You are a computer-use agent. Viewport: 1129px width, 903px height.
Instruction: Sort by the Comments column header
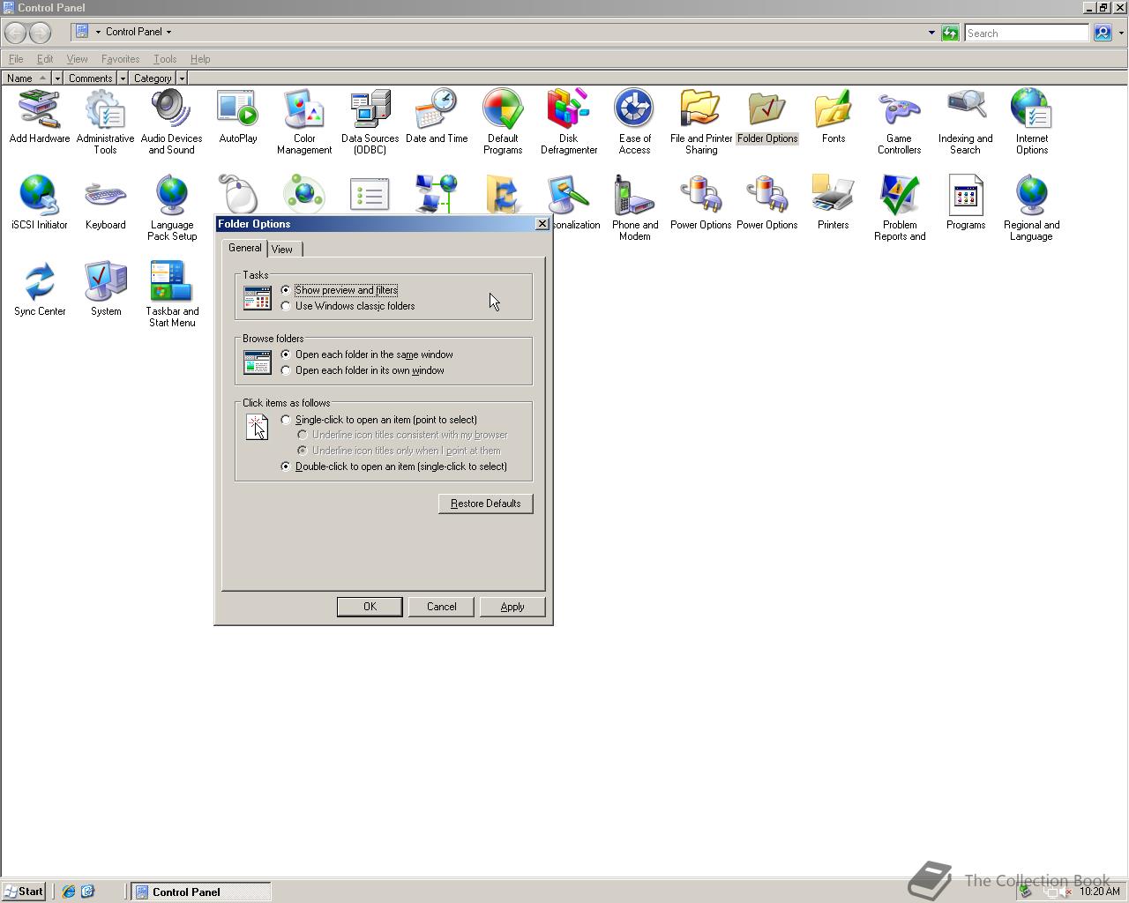click(x=90, y=78)
